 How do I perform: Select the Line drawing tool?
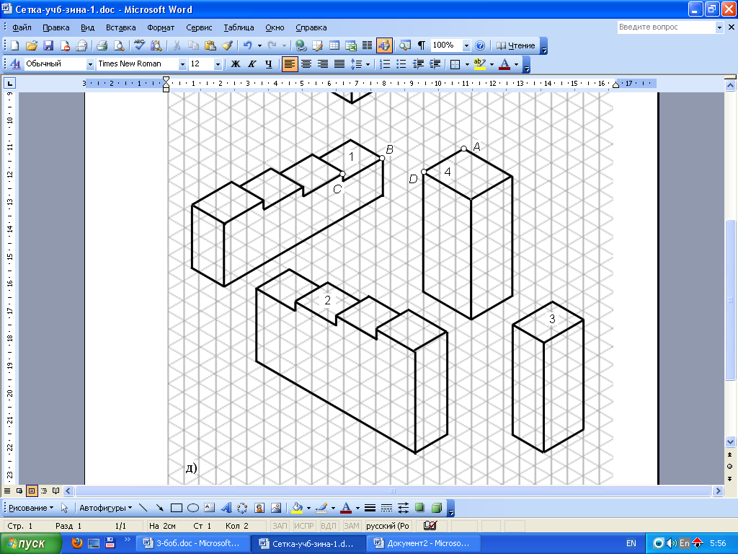[143, 508]
